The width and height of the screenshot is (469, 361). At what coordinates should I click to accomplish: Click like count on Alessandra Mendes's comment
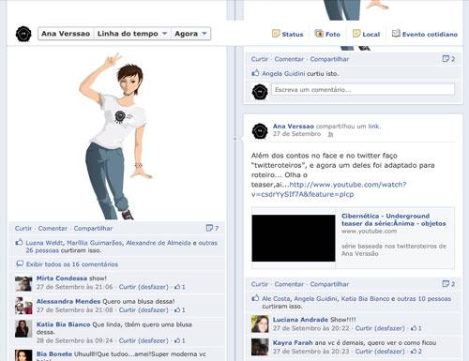pyautogui.click(x=180, y=309)
